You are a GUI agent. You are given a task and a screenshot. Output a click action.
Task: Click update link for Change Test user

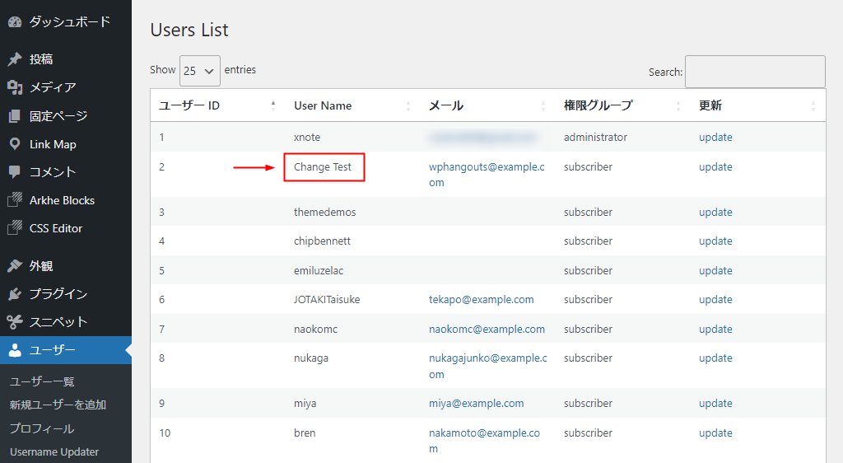click(715, 166)
